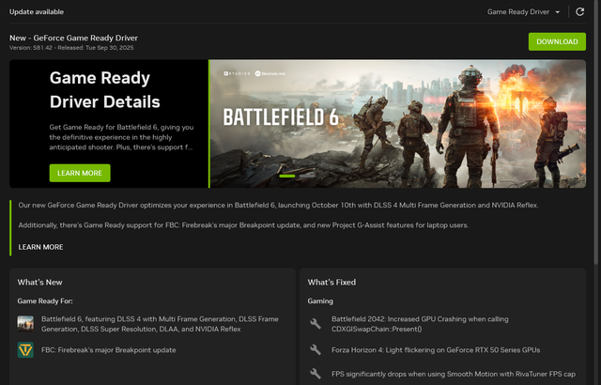Viewport: 601px width, 385px height.
Task: Click the FBC: Firebreak's major Breakpoint update entry
Action: point(109,350)
